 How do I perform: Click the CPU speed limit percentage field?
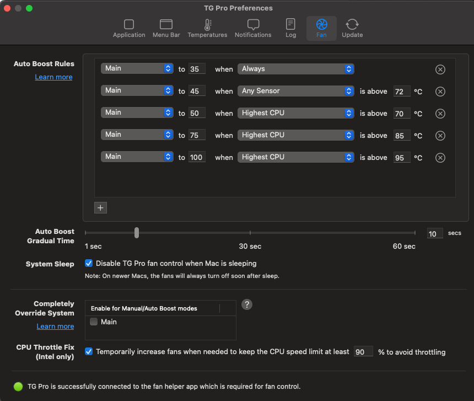pyautogui.click(x=363, y=352)
